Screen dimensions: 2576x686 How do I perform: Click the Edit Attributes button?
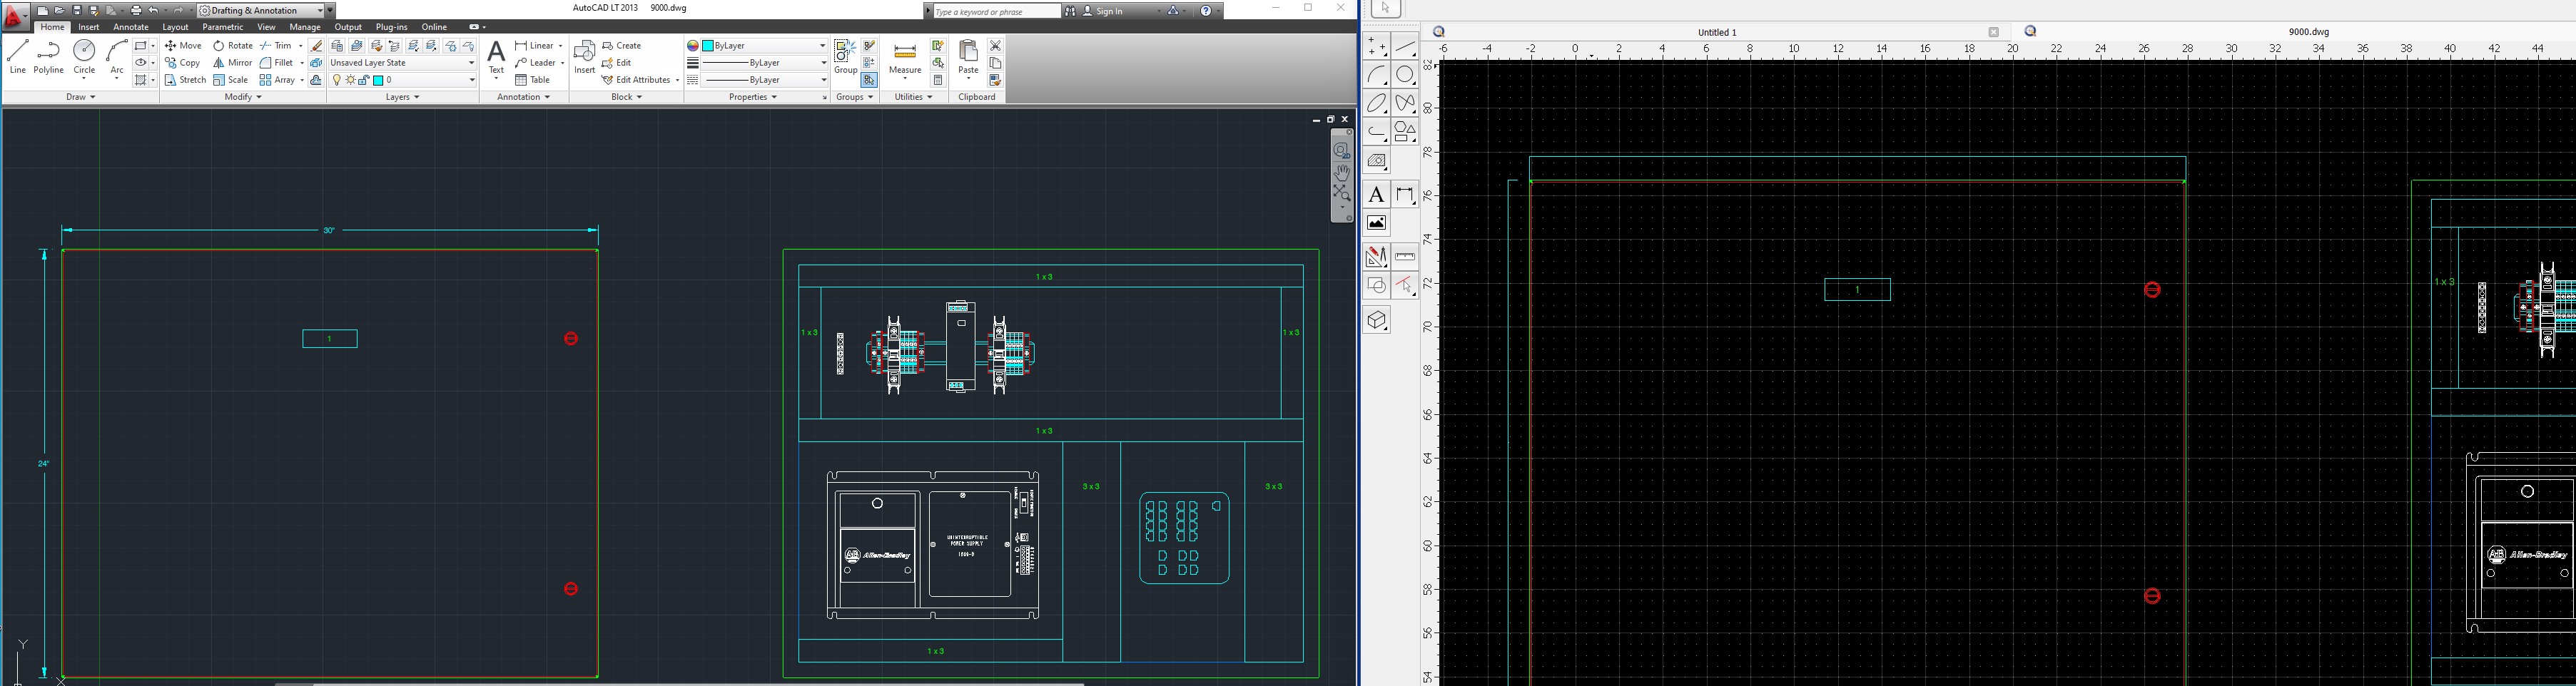[x=641, y=80]
